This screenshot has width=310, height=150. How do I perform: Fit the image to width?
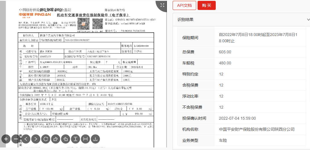85,139
